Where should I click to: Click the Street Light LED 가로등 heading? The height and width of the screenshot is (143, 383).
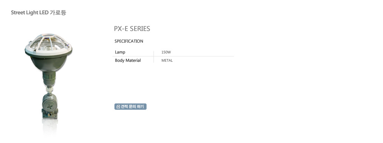coord(38,13)
